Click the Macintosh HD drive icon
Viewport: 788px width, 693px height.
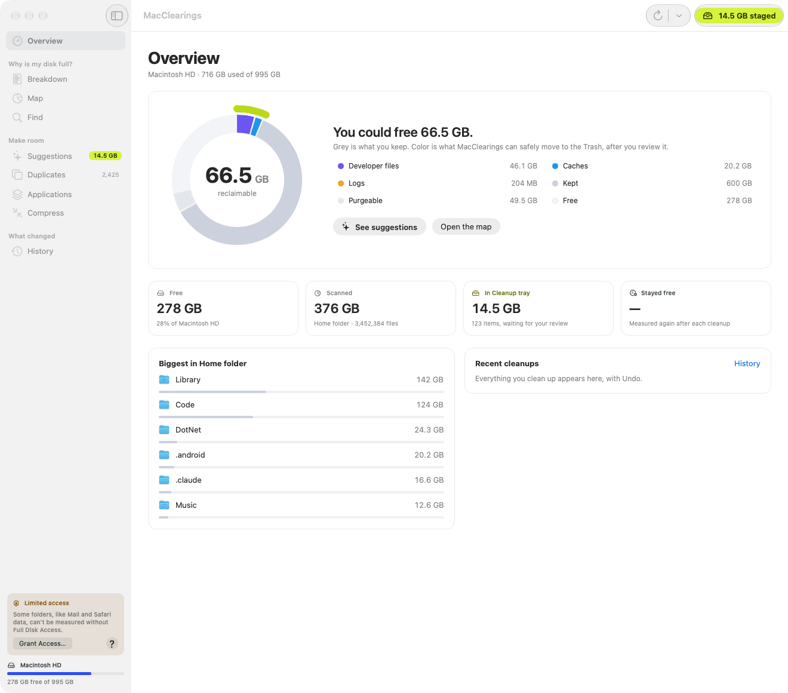pos(11,665)
